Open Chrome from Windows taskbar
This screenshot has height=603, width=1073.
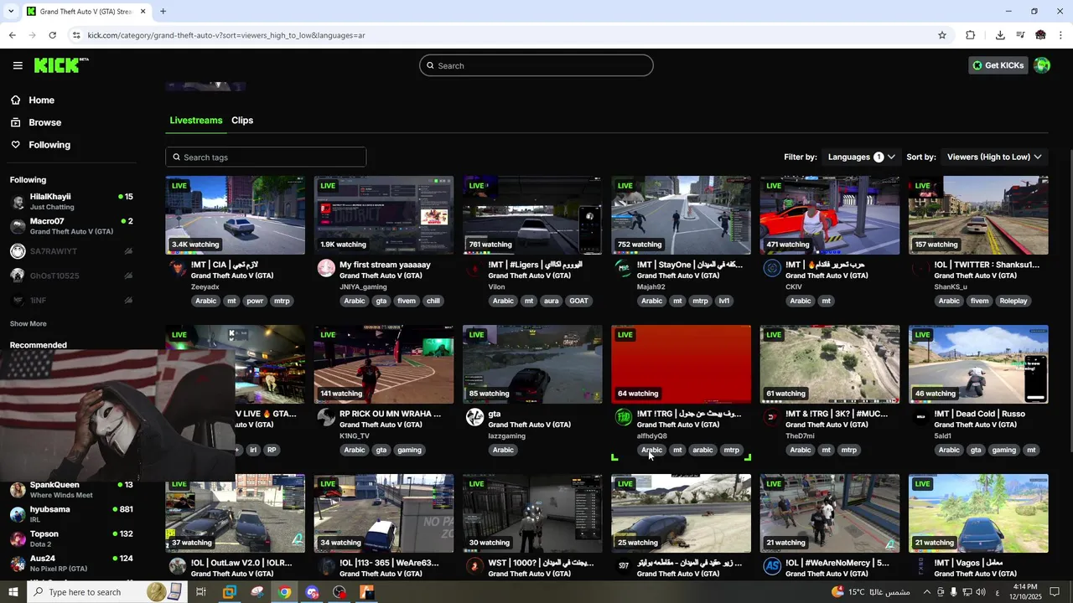click(285, 592)
